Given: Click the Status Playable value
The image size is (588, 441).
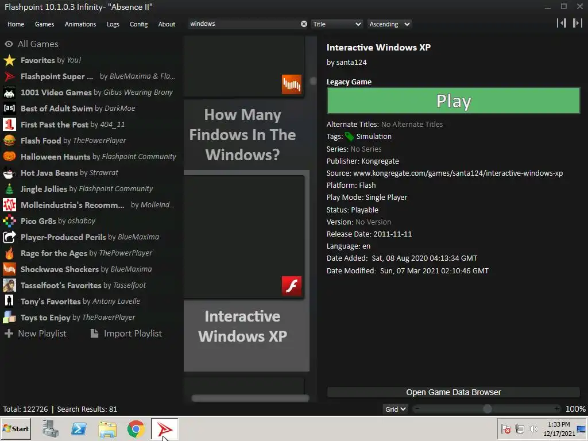Looking at the screenshot, I should [x=365, y=210].
